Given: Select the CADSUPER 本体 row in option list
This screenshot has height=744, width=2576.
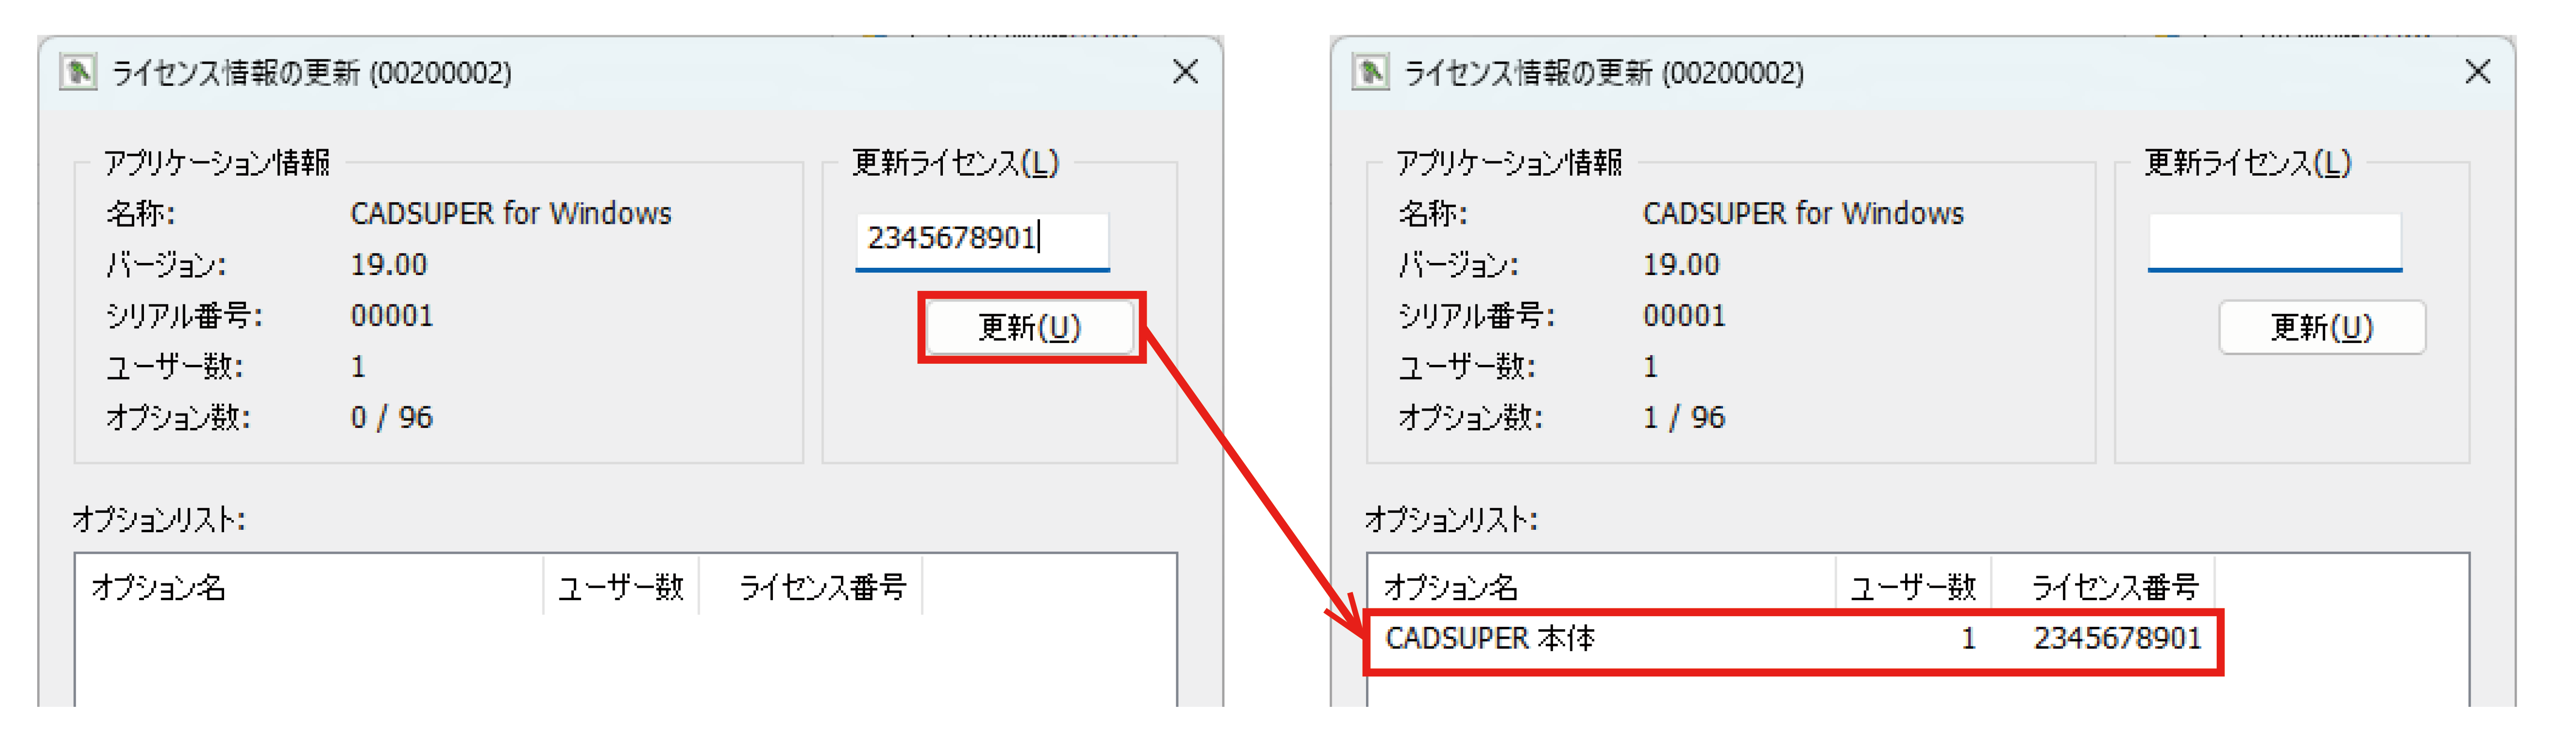Looking at the screenshot, I should (1793, 639).
